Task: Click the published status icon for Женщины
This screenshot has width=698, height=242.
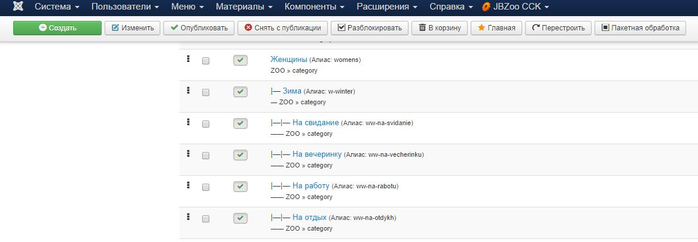Action: 240,60
